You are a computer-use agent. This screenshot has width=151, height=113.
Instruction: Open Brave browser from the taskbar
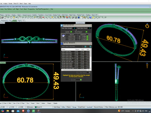[x=23, y=111]
